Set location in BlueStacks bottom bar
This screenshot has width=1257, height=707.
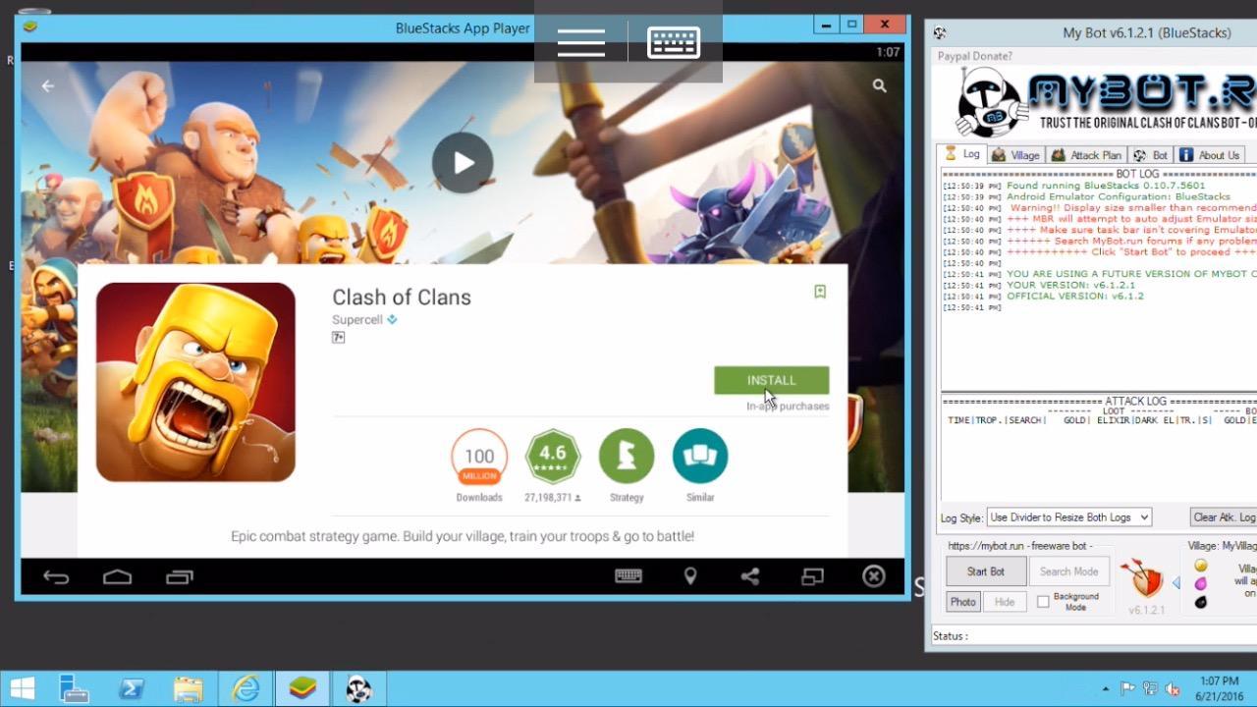click(690, 576)
